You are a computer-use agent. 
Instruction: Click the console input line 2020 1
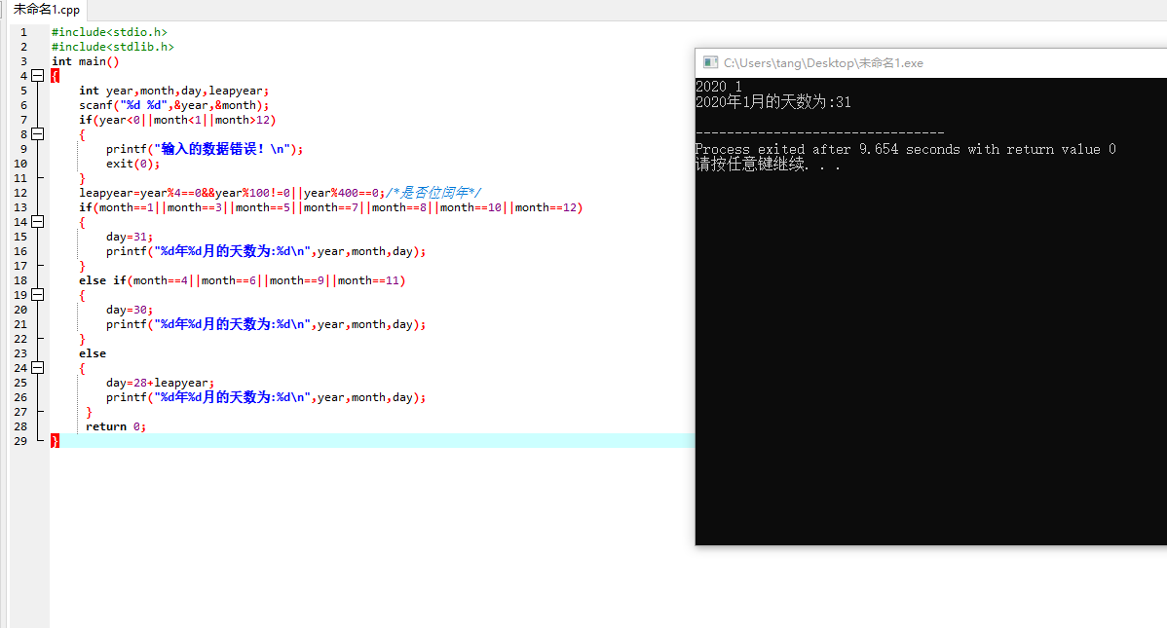(719, 87)
